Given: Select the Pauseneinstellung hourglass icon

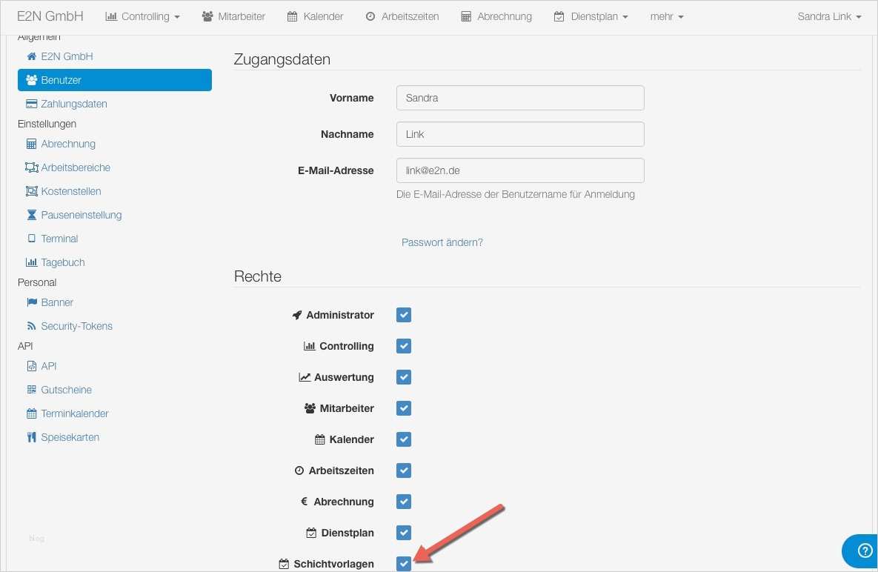Looking at the screenshot, I should (31, 214).
